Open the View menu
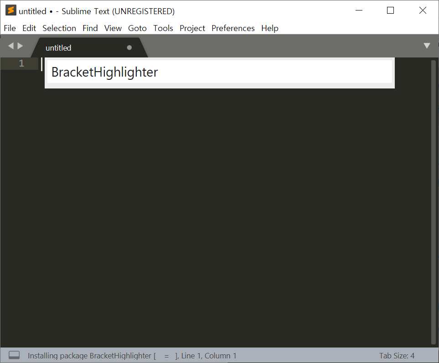 pos(113,28)
